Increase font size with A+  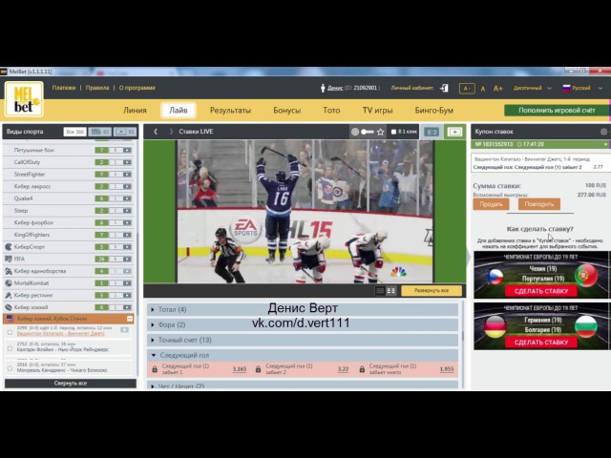click(x=497, y=89)
